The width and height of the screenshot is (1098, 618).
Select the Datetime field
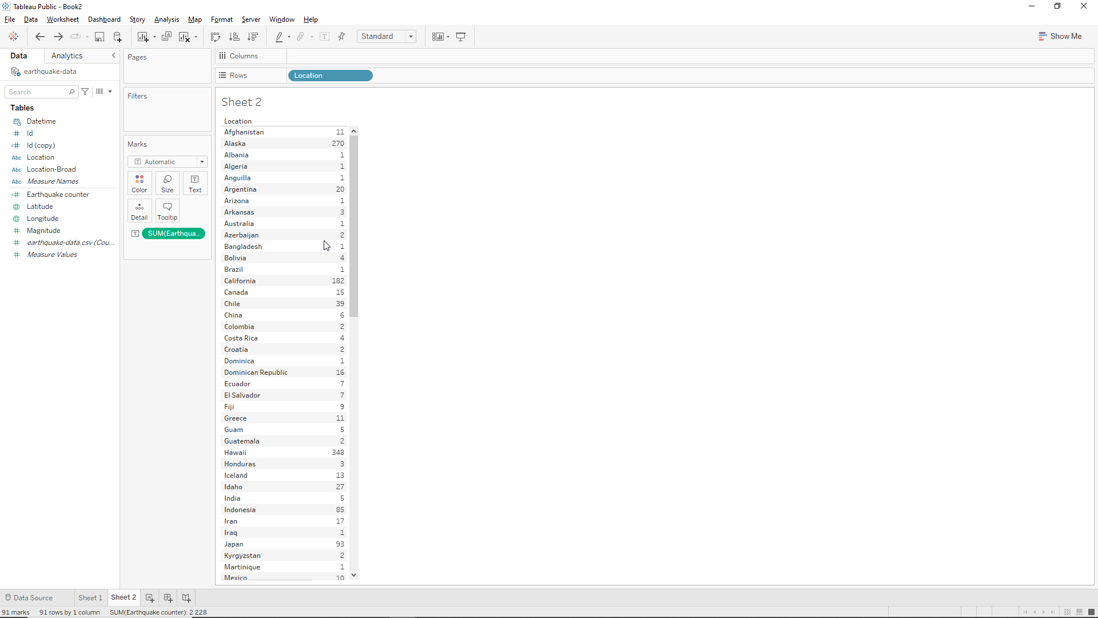coord(41,121)
